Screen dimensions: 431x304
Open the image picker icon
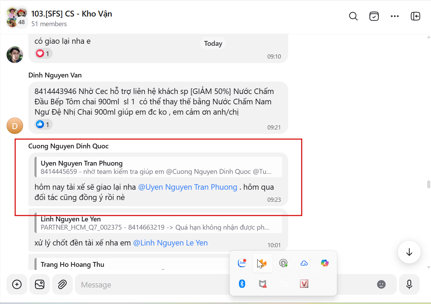[x=40, y=284]
